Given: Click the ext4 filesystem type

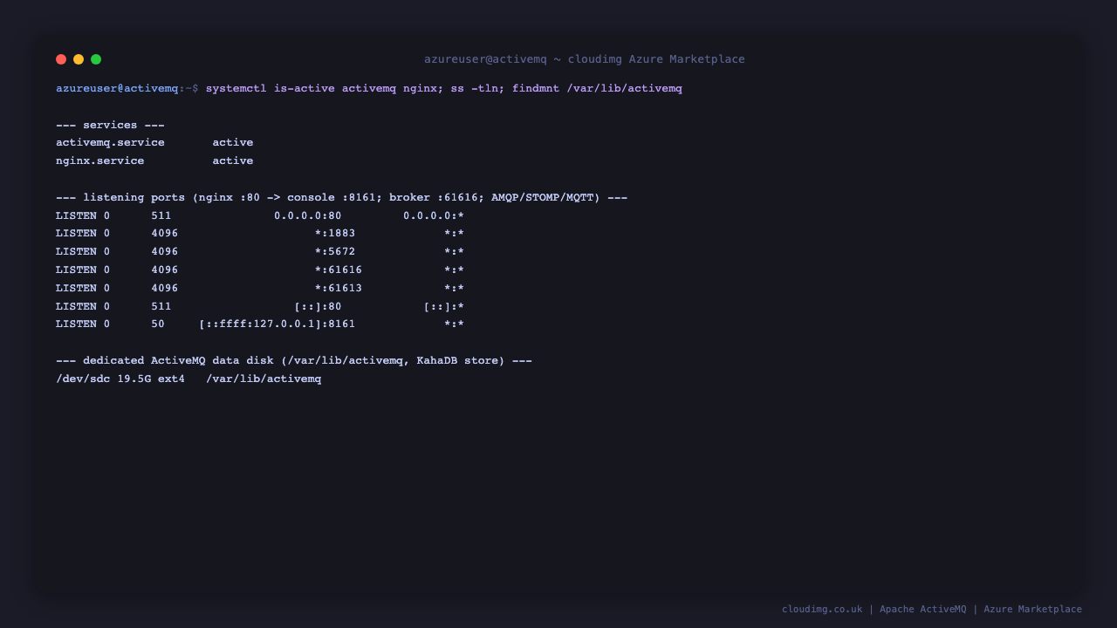Looking at the screenshot, I should (171, 379).
